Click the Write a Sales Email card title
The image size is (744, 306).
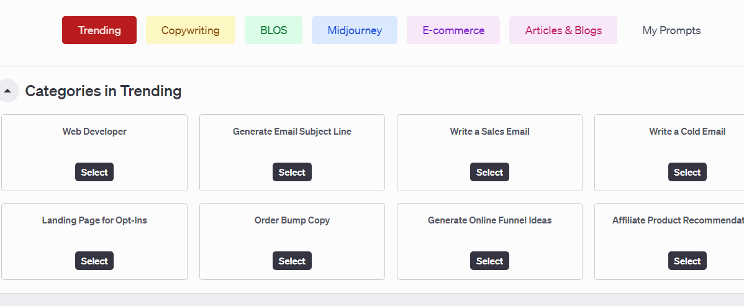pos(489,132)
